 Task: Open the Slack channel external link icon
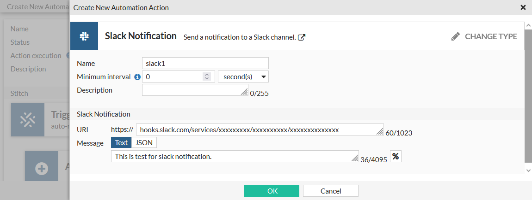(x=301, y=37)
